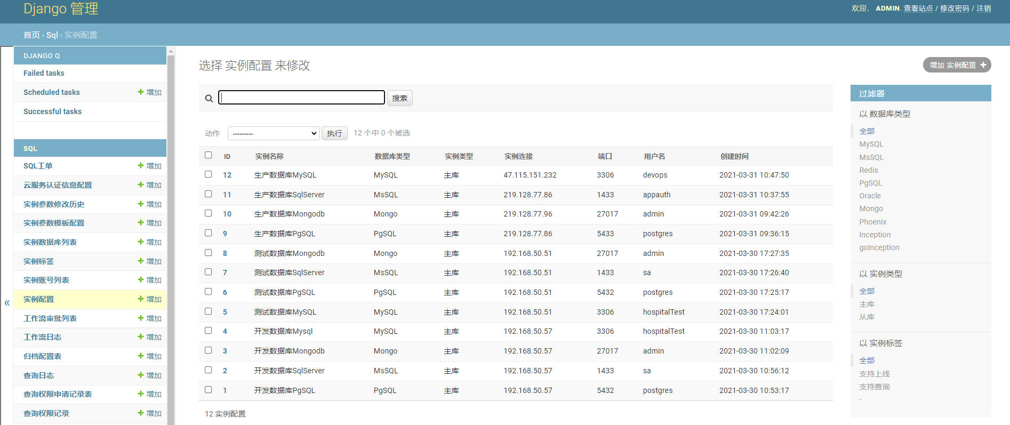1010x425 pixels.
Task: Toggle the select-all checkbox in table header
Action: pyautogui.click(x=209, y=155)
